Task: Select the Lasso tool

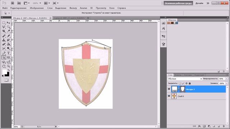Action: [4, 27]
